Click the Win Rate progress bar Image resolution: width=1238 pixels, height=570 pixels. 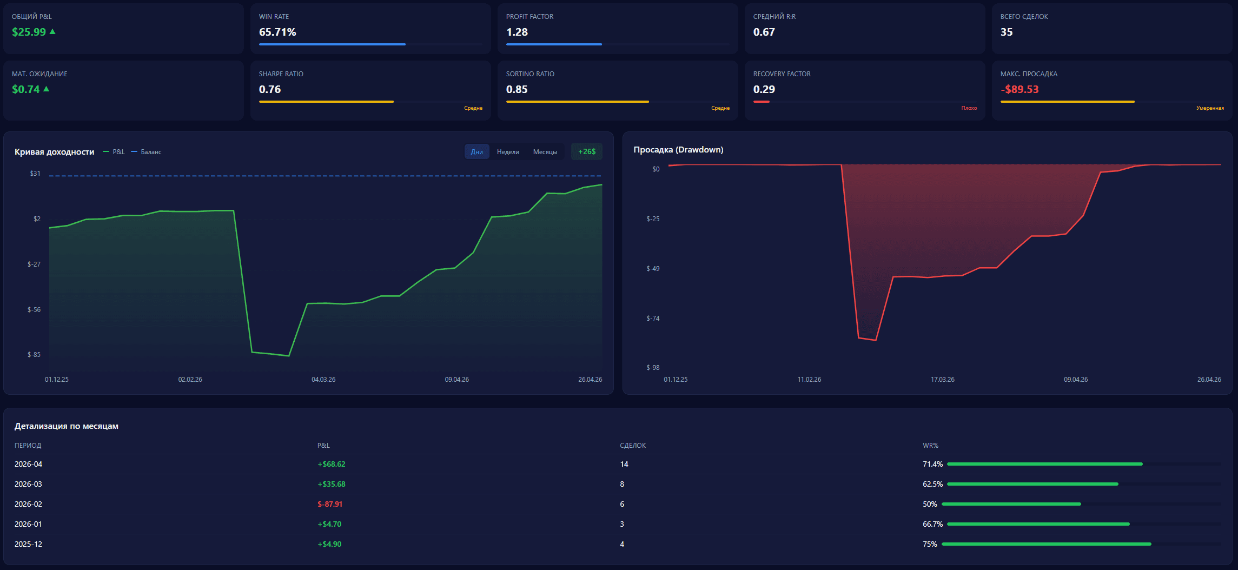point(370,44)
